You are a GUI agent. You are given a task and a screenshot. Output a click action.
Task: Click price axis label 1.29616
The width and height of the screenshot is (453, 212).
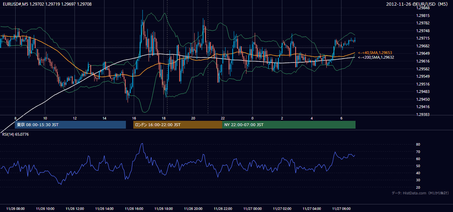pos(423,61)
